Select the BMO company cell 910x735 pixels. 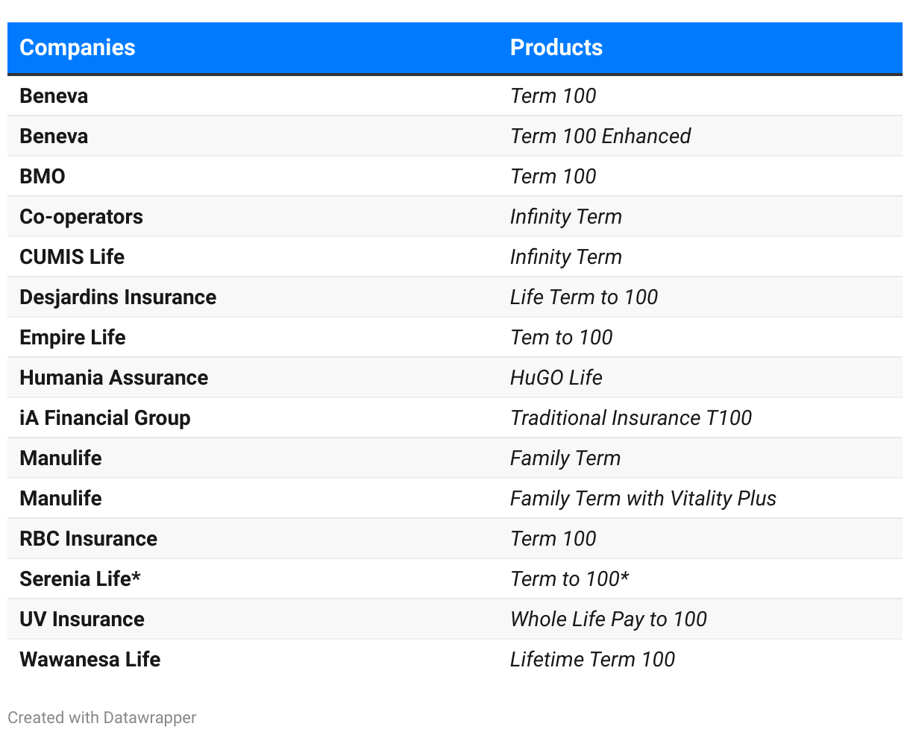pyautogui.click(x=43, y=177)
